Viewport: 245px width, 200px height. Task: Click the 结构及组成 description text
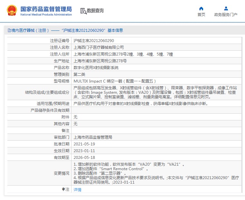tap(155, 92)
